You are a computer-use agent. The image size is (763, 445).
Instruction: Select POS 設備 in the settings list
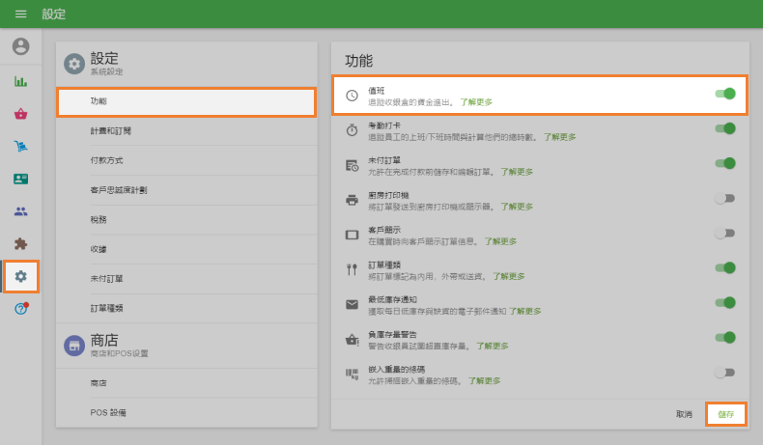(186, 413)
